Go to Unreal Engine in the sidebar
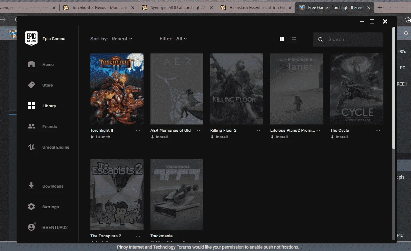411x251 pixels. click(x=56, y=147)
